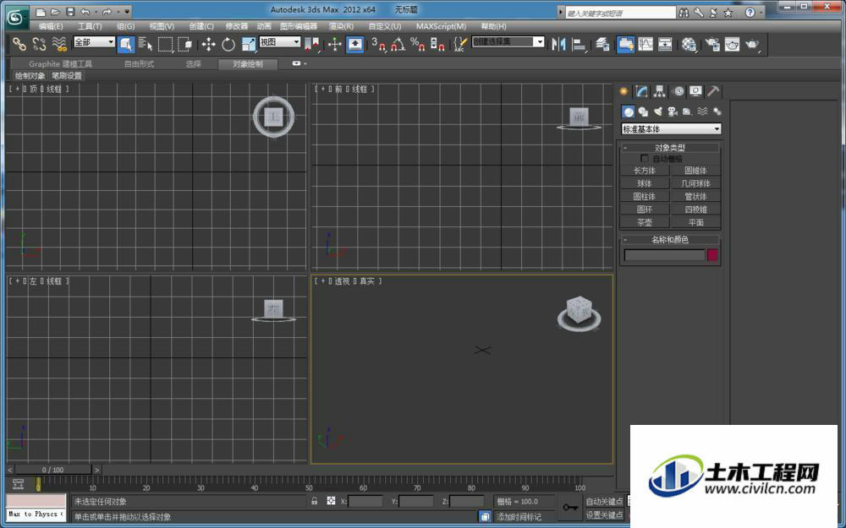Image resolution: width=846 pixels, height=528 pixels.
Task: Open the 工具(T) menu
Action: [x=89, y=26]
